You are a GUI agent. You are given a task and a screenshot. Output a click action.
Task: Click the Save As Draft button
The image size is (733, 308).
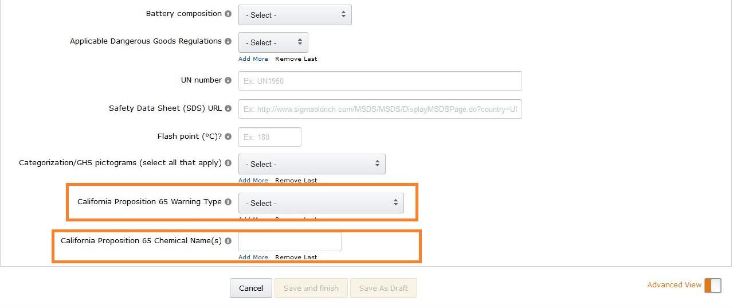(383, 288)
